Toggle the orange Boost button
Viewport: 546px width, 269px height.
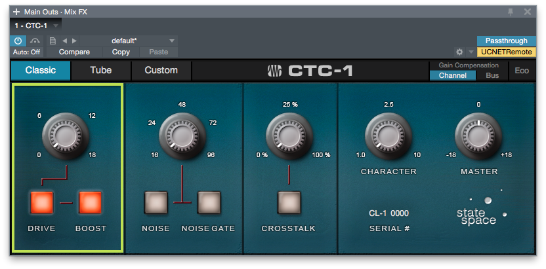tap(91, 203)
